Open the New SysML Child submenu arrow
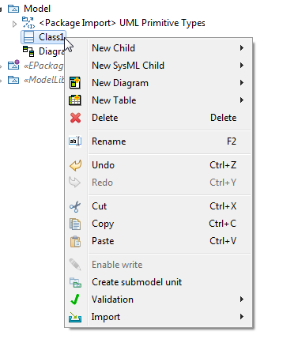298x343 pixels. pyautogui.click(x=242, y=66)
